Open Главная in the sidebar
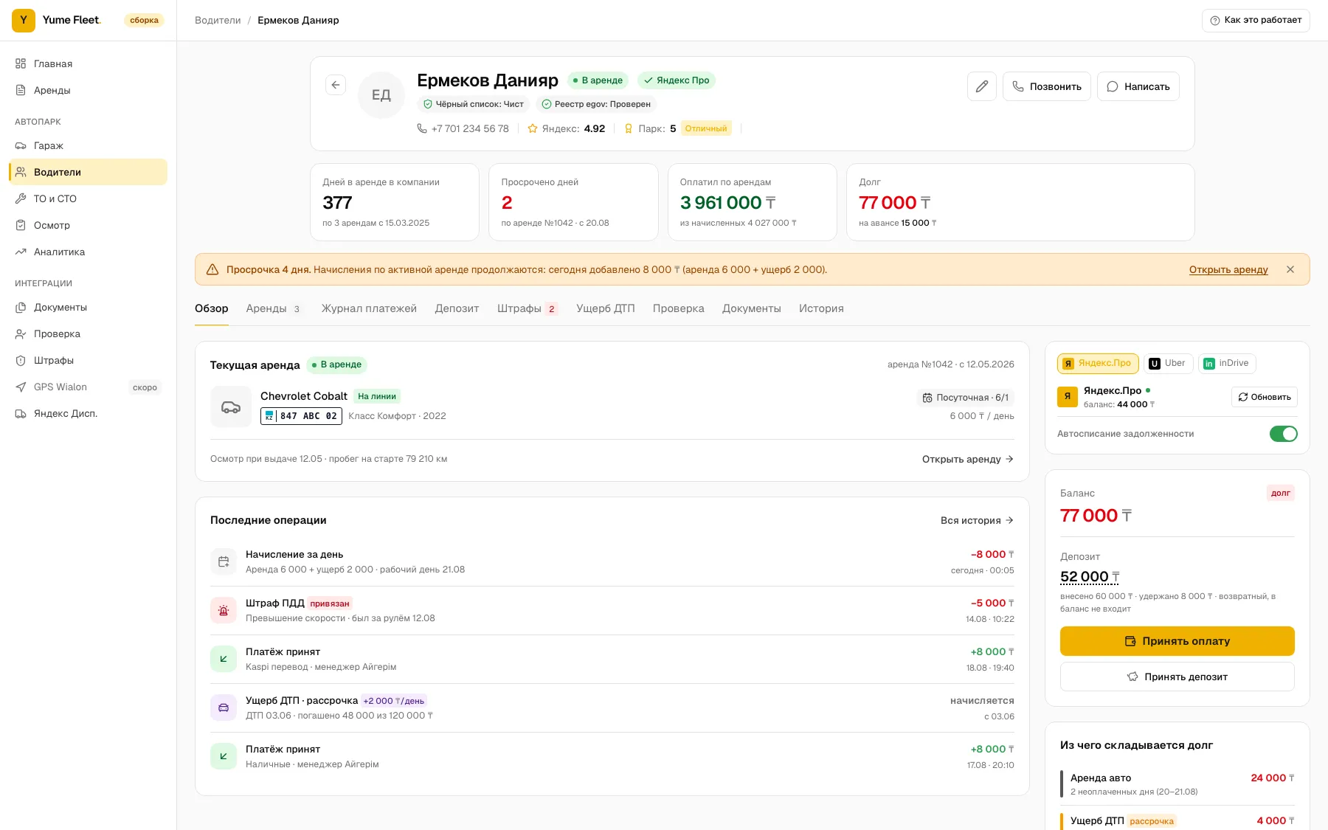Viewport: 1328px width, 830px height. pyautogui.click(x=89, y=63)
